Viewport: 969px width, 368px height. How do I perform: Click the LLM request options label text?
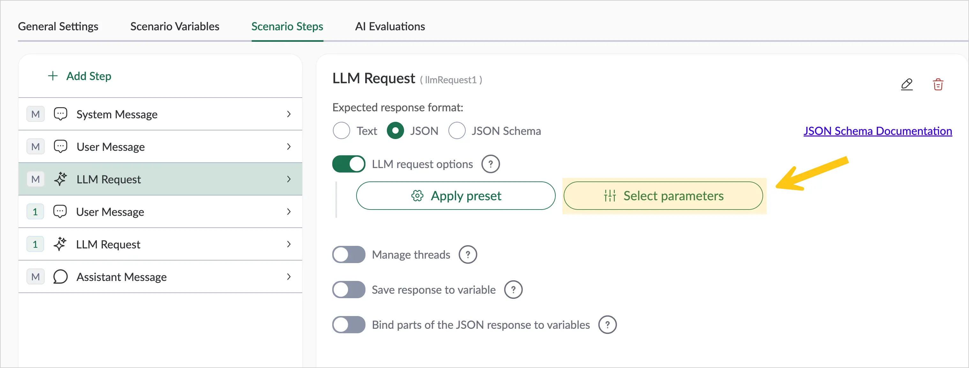pos(422,164)
